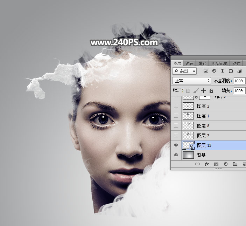Open the fx layer style menu
Image resolution: width=246 pixels, height=226 pixels.
(207, 164)
